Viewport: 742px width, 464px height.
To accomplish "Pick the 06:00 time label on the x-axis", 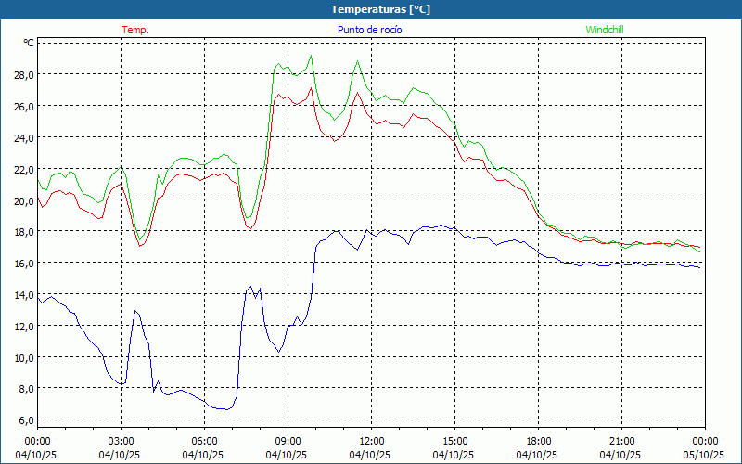I will 204,441.
